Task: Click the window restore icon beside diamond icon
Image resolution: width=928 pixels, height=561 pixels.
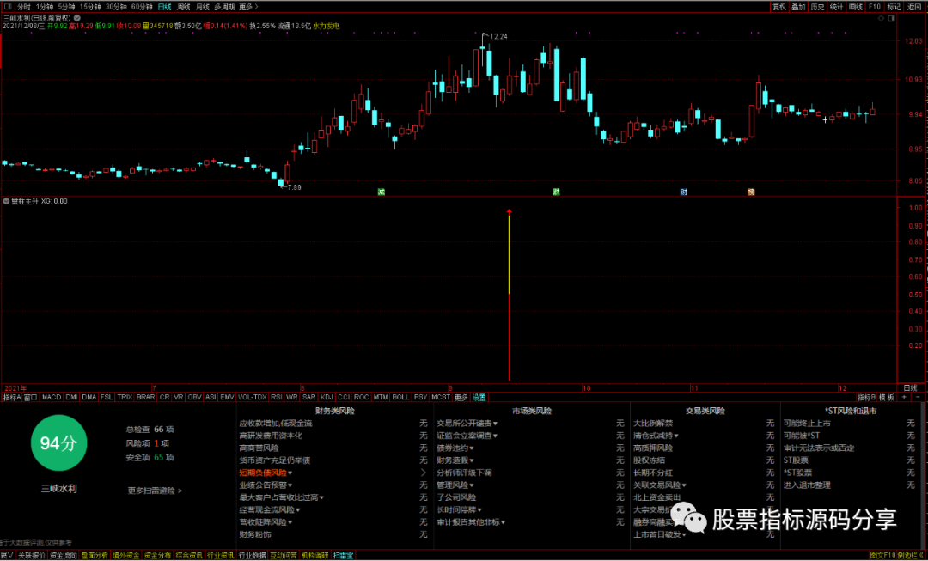Action: click(x=891, y=19)
